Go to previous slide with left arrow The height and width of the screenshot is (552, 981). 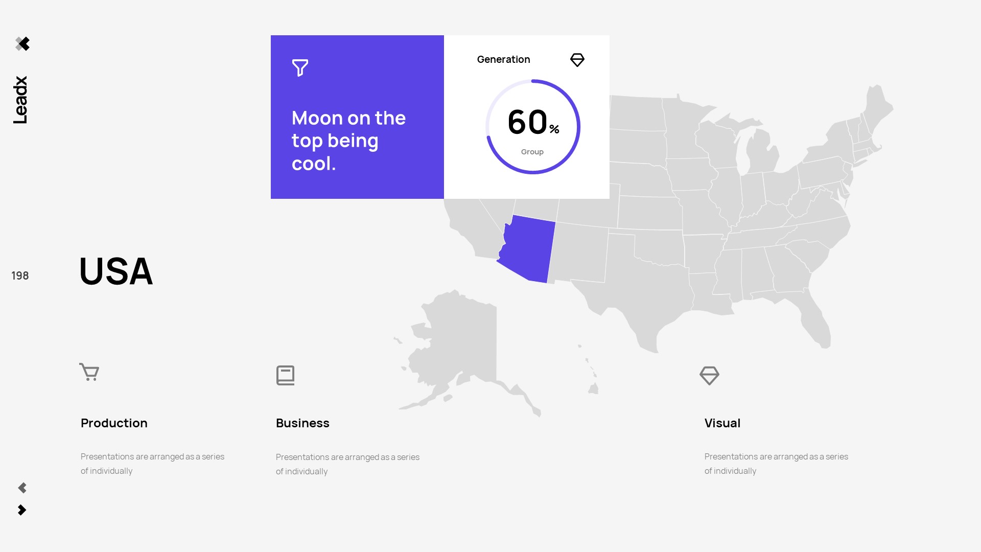(22, 488)
